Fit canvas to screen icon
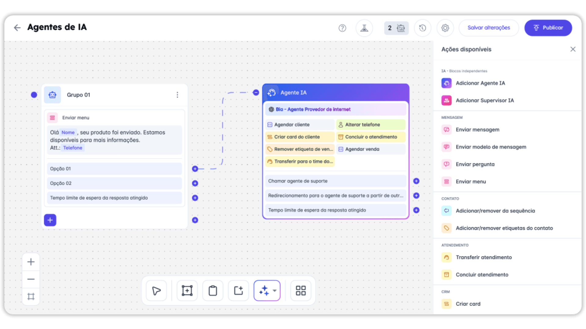This screenshot has width=586, height=329. pyautogui.click(x=31, y=297)
